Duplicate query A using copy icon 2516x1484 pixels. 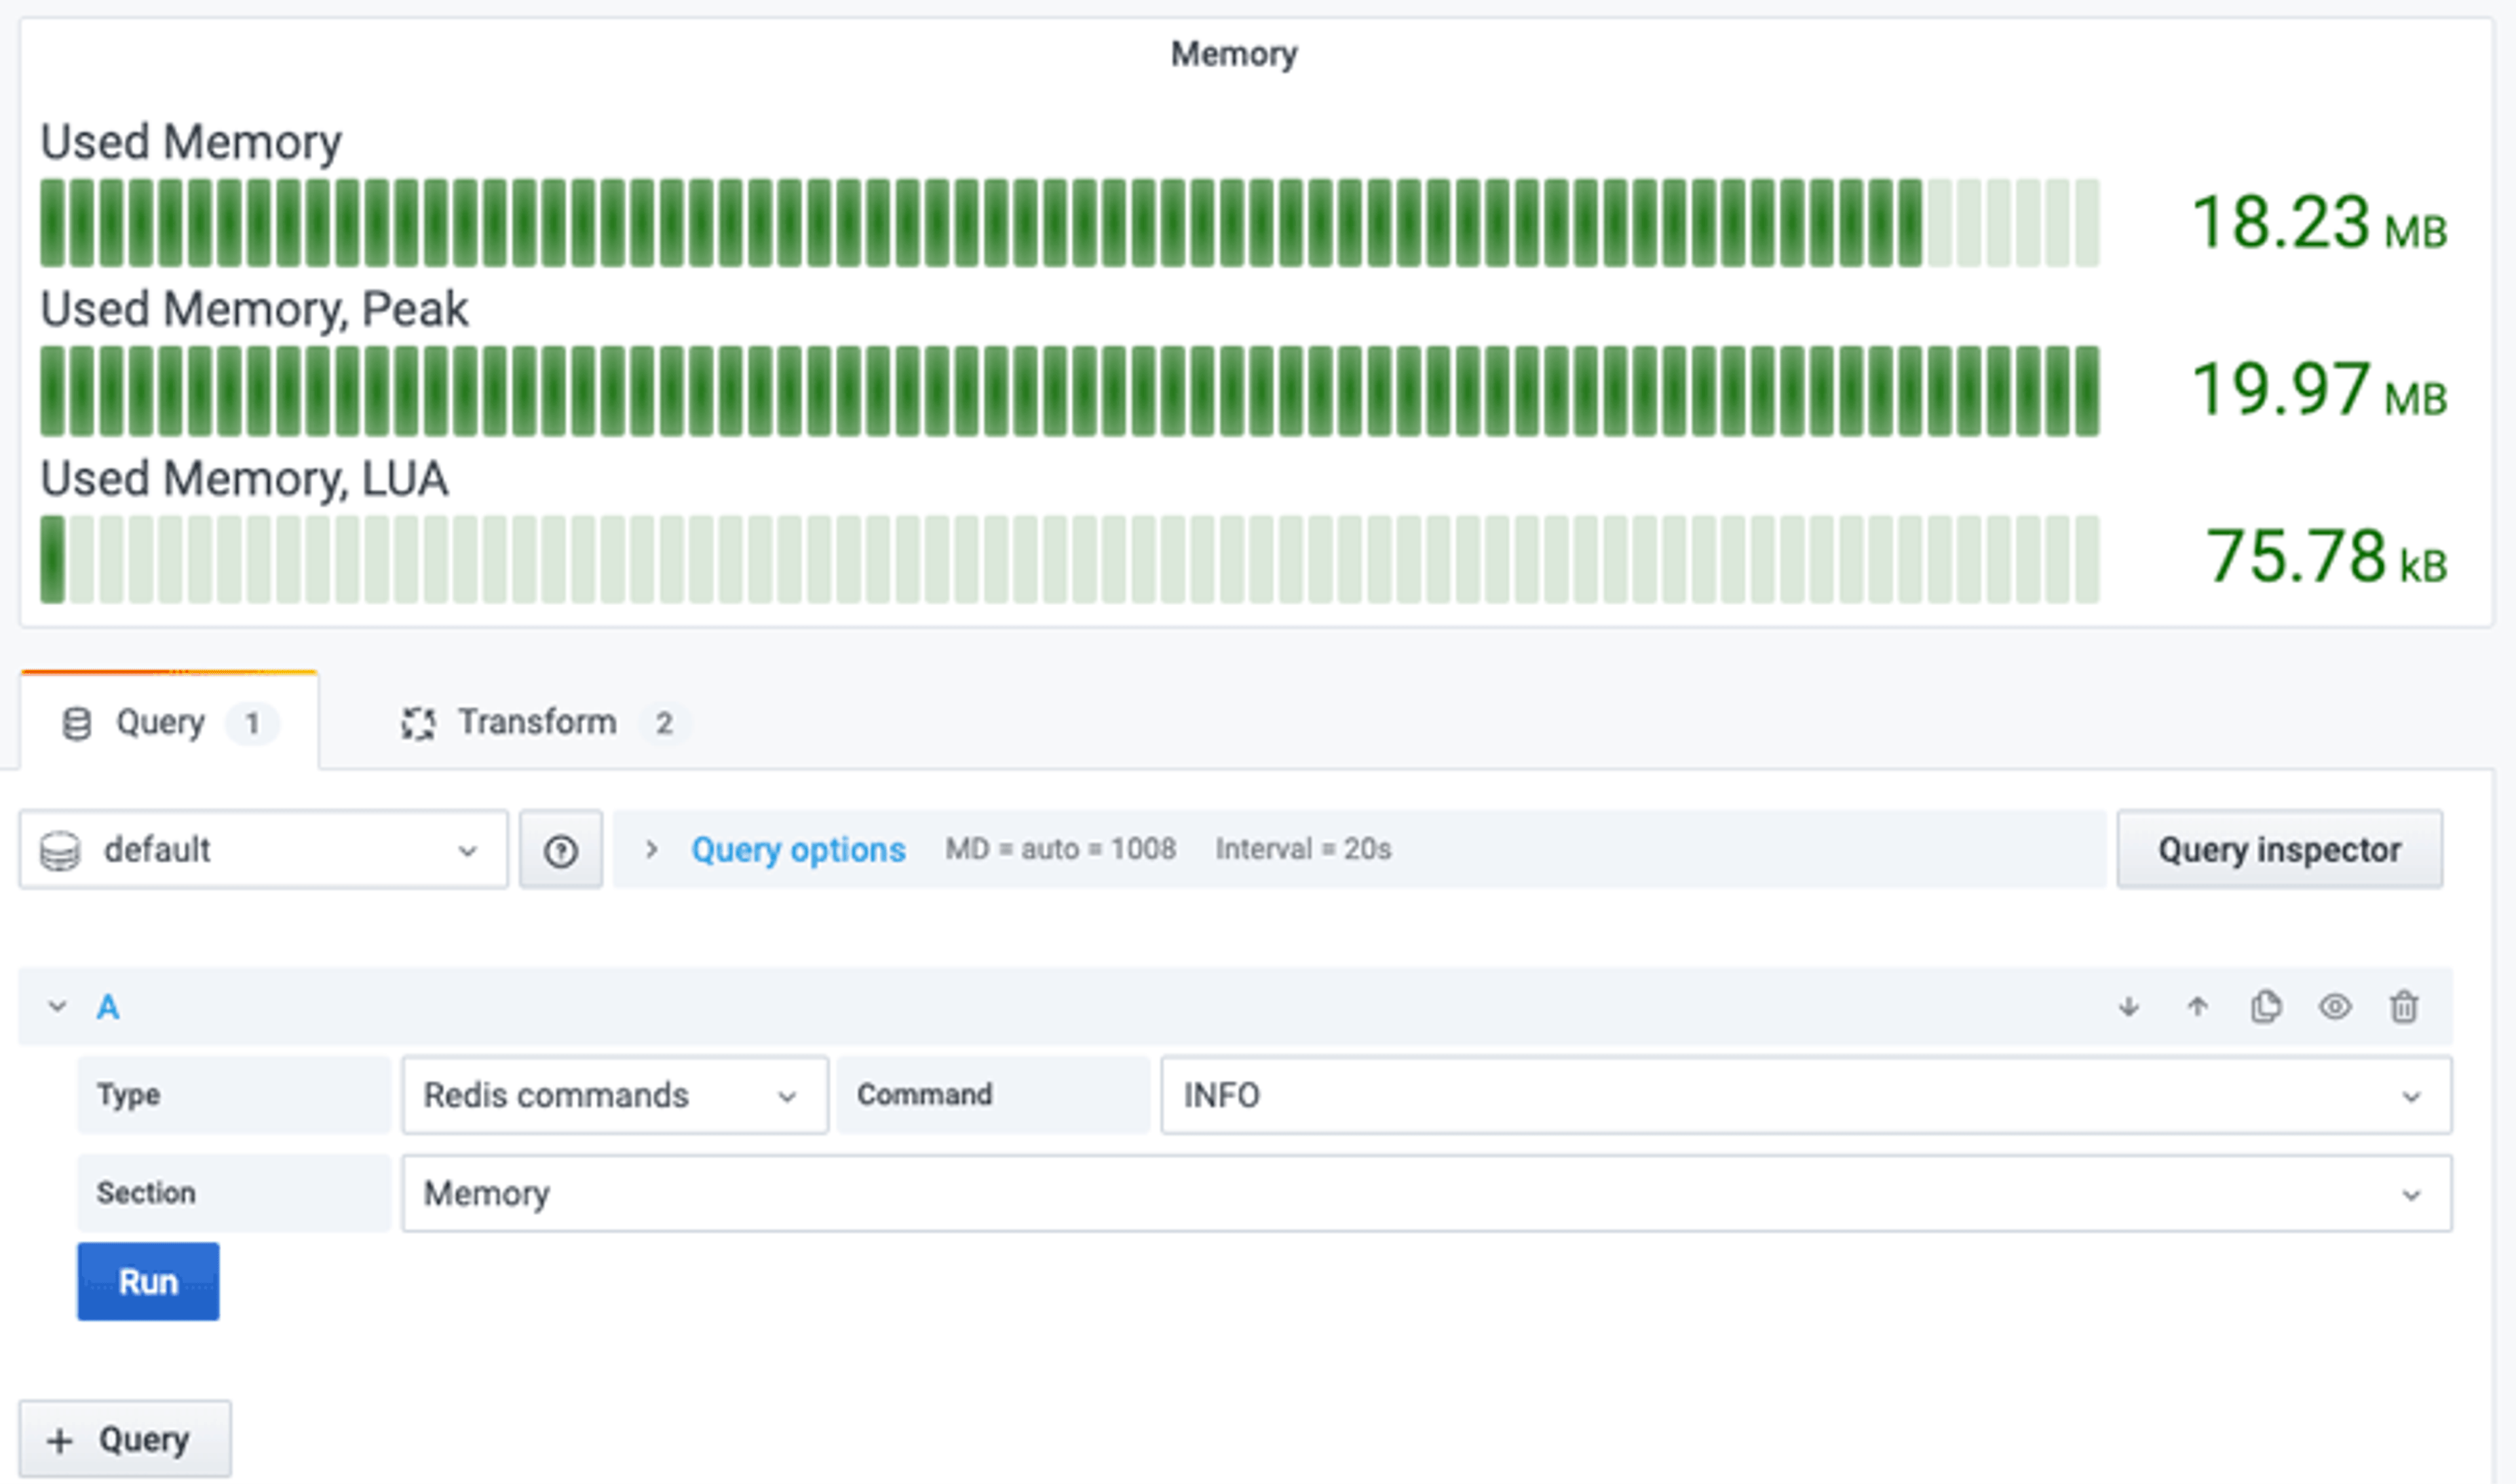tap(2266, 1007)
